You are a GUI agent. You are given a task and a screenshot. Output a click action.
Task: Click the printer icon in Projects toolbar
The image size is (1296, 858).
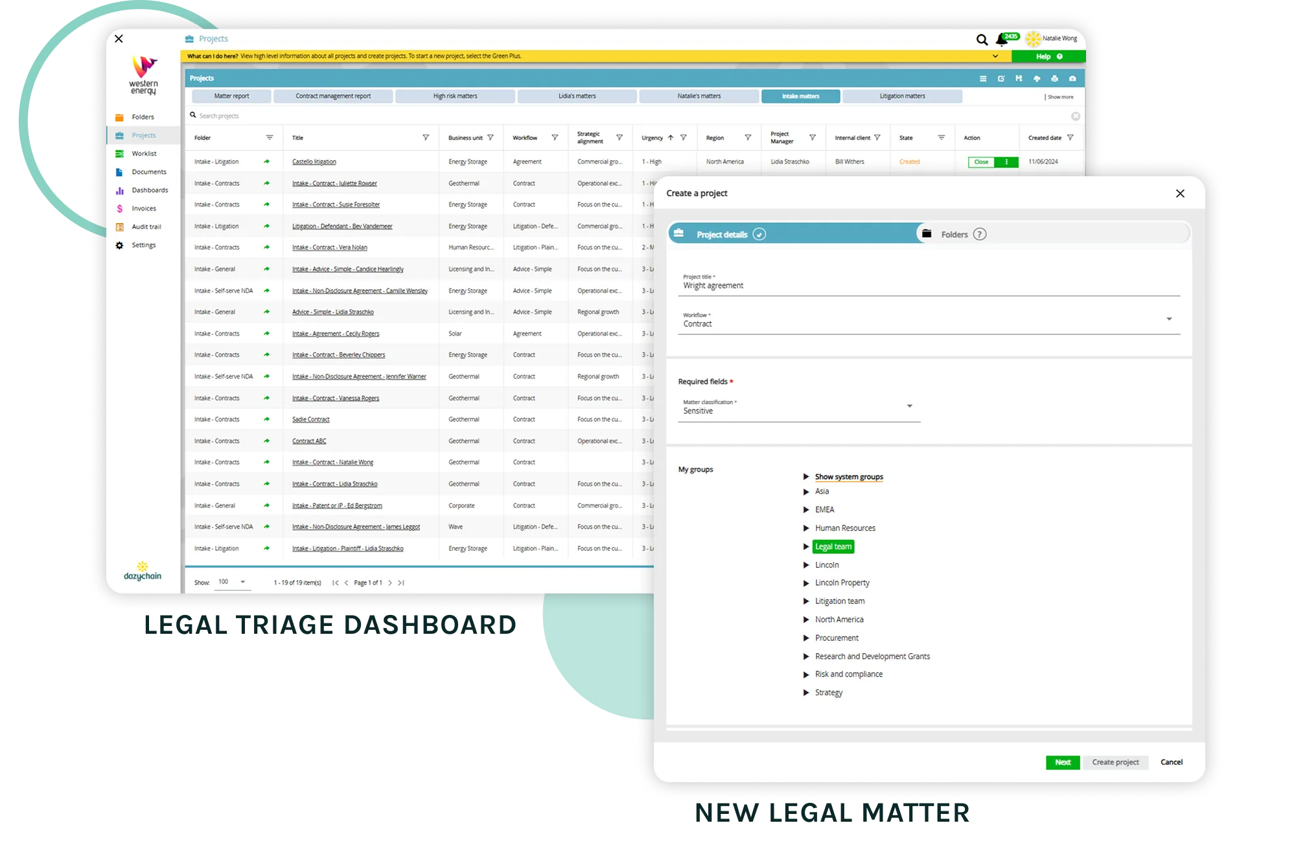1054,78
